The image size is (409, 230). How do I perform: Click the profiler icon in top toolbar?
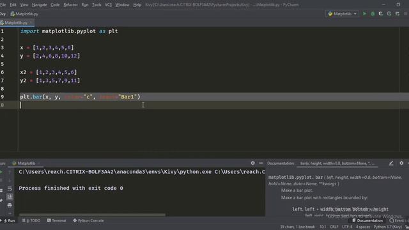[389, 14]
